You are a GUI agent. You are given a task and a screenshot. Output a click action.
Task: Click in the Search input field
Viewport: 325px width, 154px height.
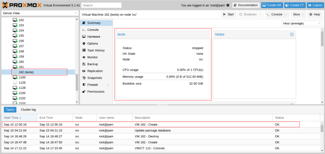coord(101,5)
